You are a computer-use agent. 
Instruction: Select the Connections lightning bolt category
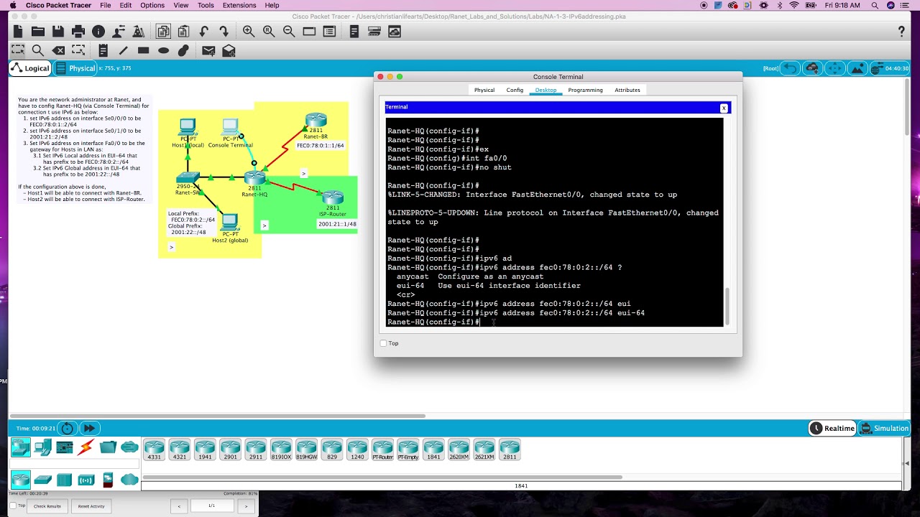coord(86,448)
